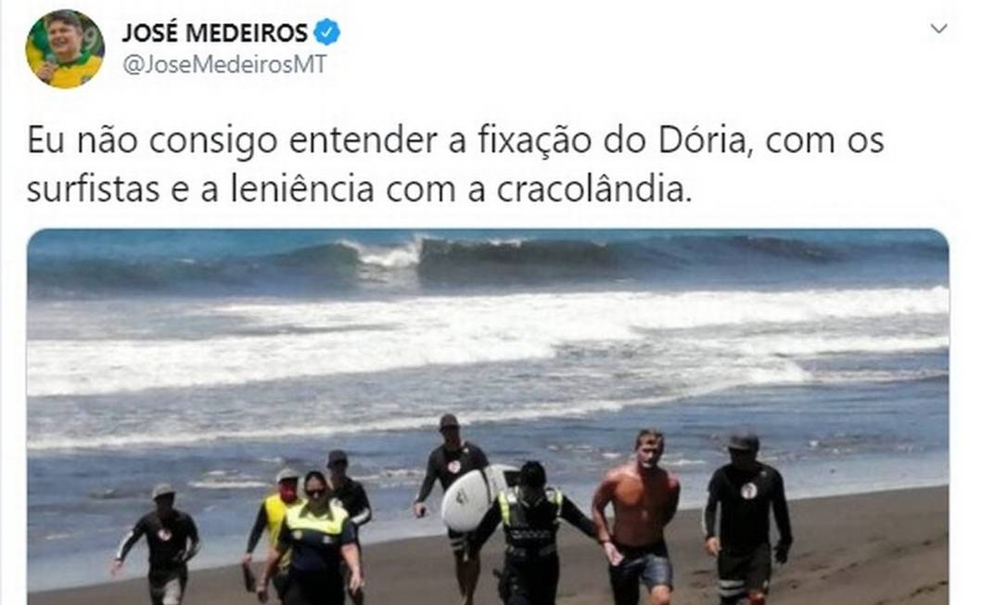Expand the tweet options chevron
This screenshot has height=605, width=1007.
coord(939,29)
